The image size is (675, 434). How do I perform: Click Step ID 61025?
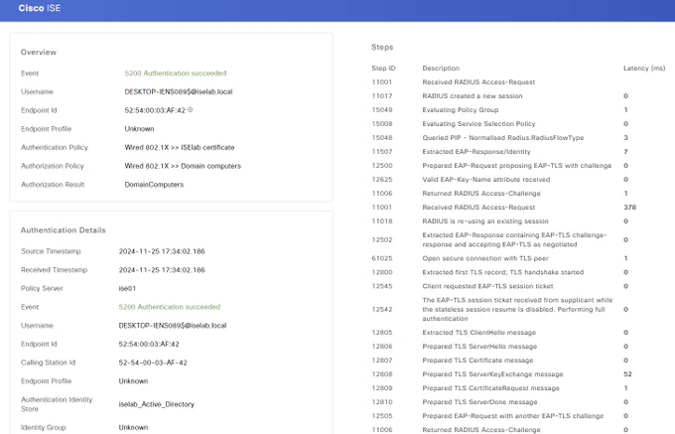pyautogui.click(x=382, y=258)
